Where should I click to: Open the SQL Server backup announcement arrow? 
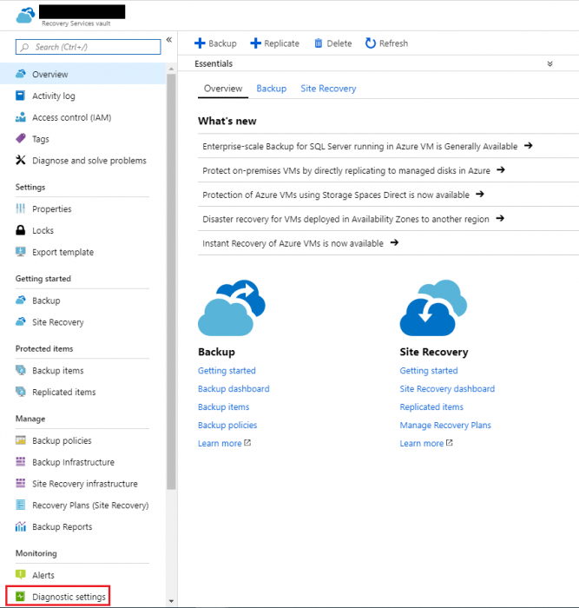point(529,146)
